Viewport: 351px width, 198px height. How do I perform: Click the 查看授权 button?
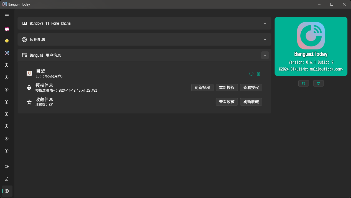(x=251, y=88)
